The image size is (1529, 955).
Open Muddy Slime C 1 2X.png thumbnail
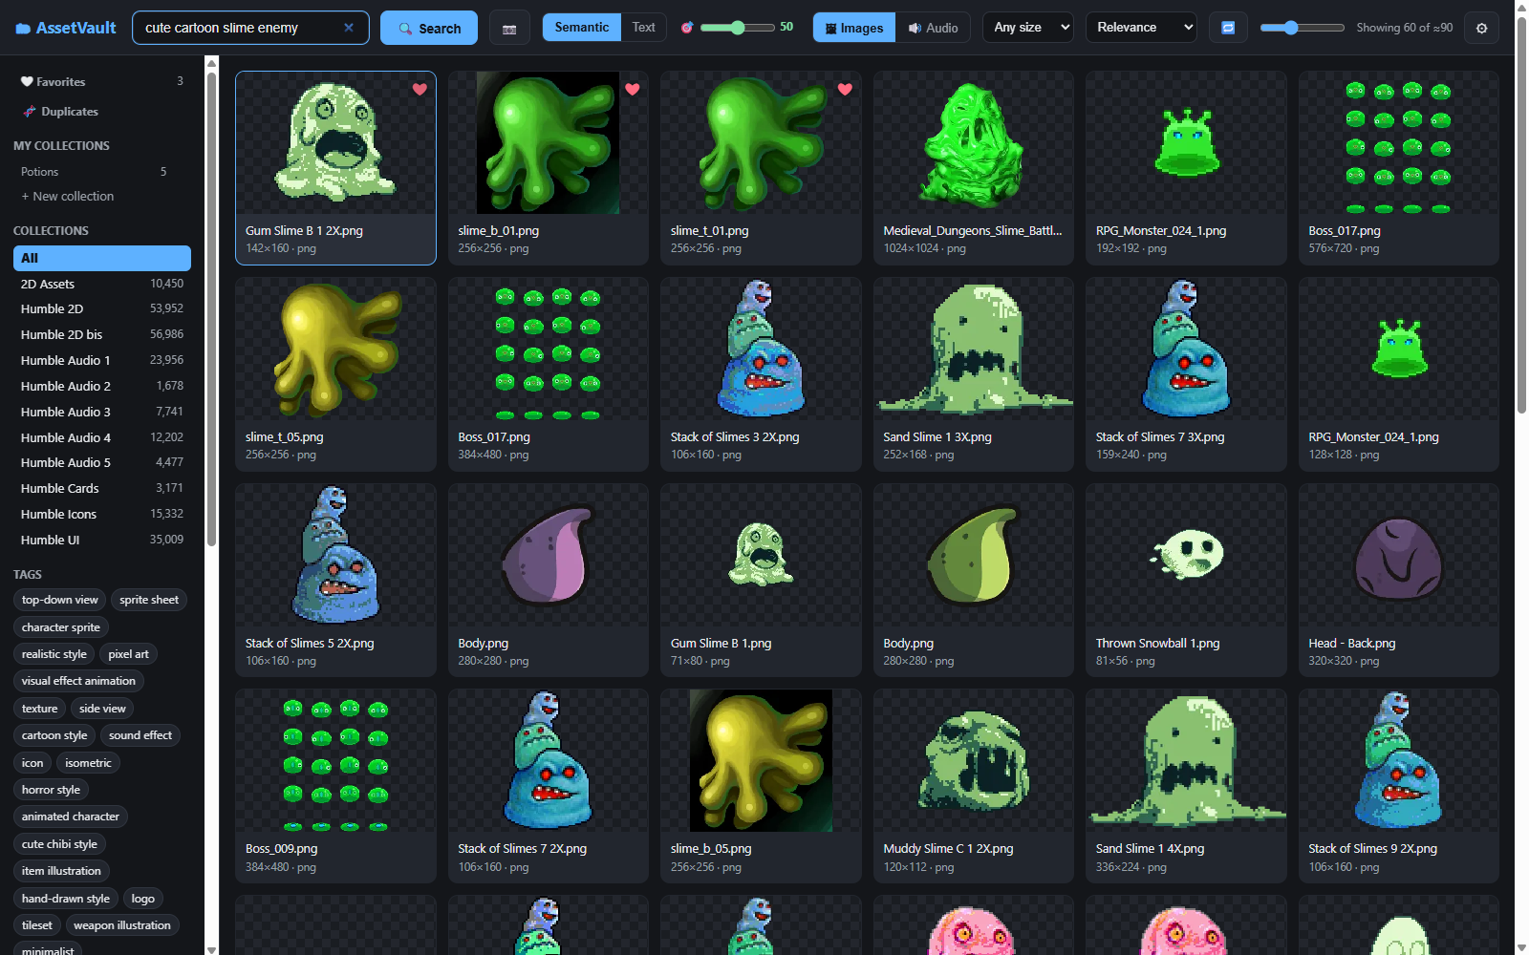click(974, 760)
